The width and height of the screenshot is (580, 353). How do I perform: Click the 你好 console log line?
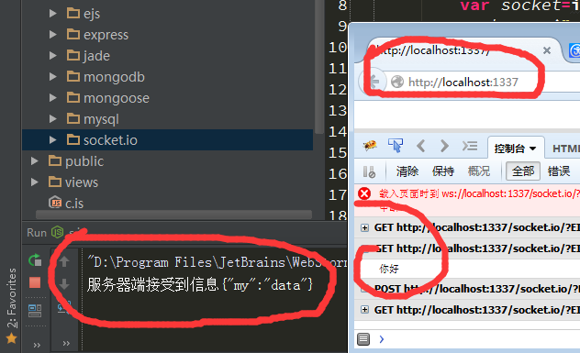389,269
